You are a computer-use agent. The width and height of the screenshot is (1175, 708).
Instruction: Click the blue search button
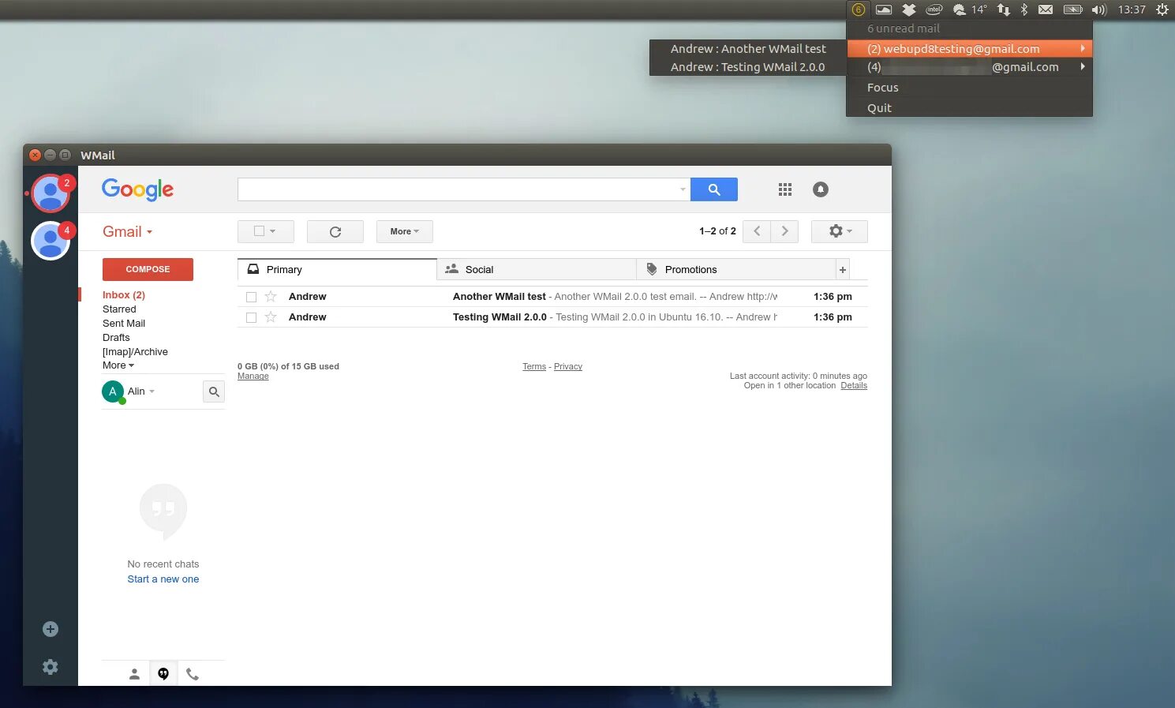[x=714, y=189]
